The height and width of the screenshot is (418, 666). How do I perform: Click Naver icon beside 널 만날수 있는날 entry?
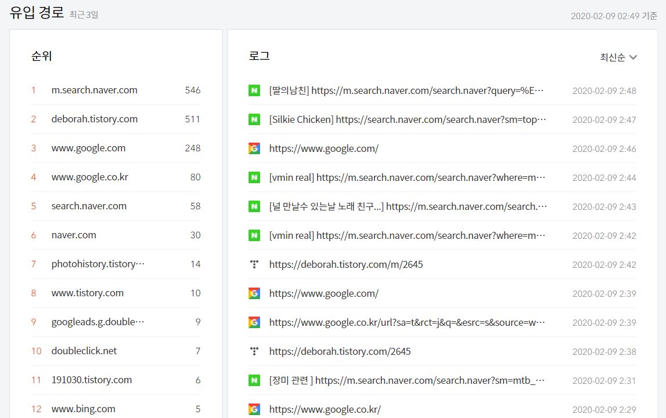[x=254, y=206]
